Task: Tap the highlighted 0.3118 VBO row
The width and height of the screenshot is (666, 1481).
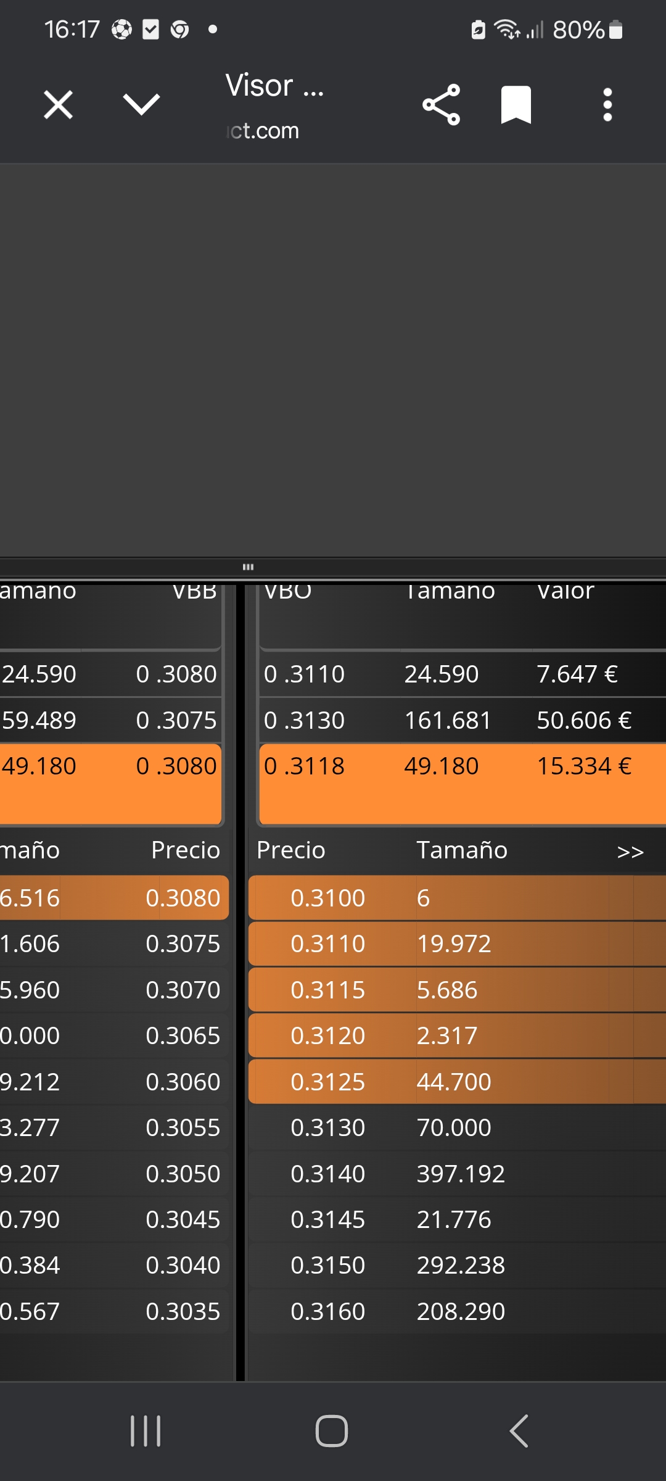Action: click(x=462, y=784)
